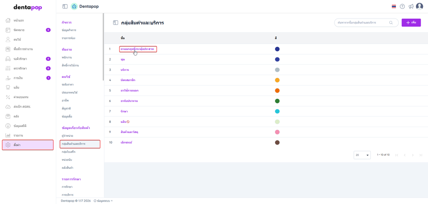Click the product group search field

tap(363, 23)
